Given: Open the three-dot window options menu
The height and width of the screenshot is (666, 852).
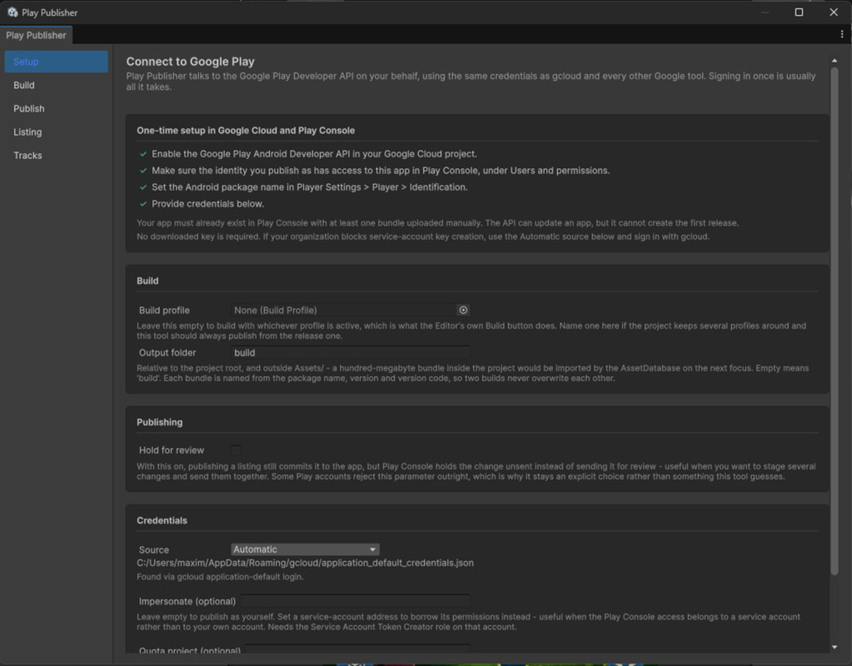Looking at the screenshot, I should 842,34.
